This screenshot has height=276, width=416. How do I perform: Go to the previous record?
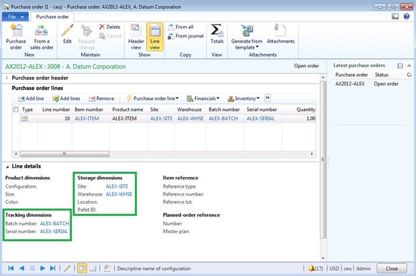[21, 268]
